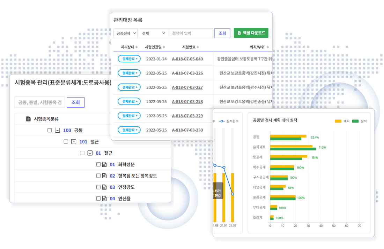Click the yellow 계획 legend swatch
384x249 pixels.
(338, 121)
